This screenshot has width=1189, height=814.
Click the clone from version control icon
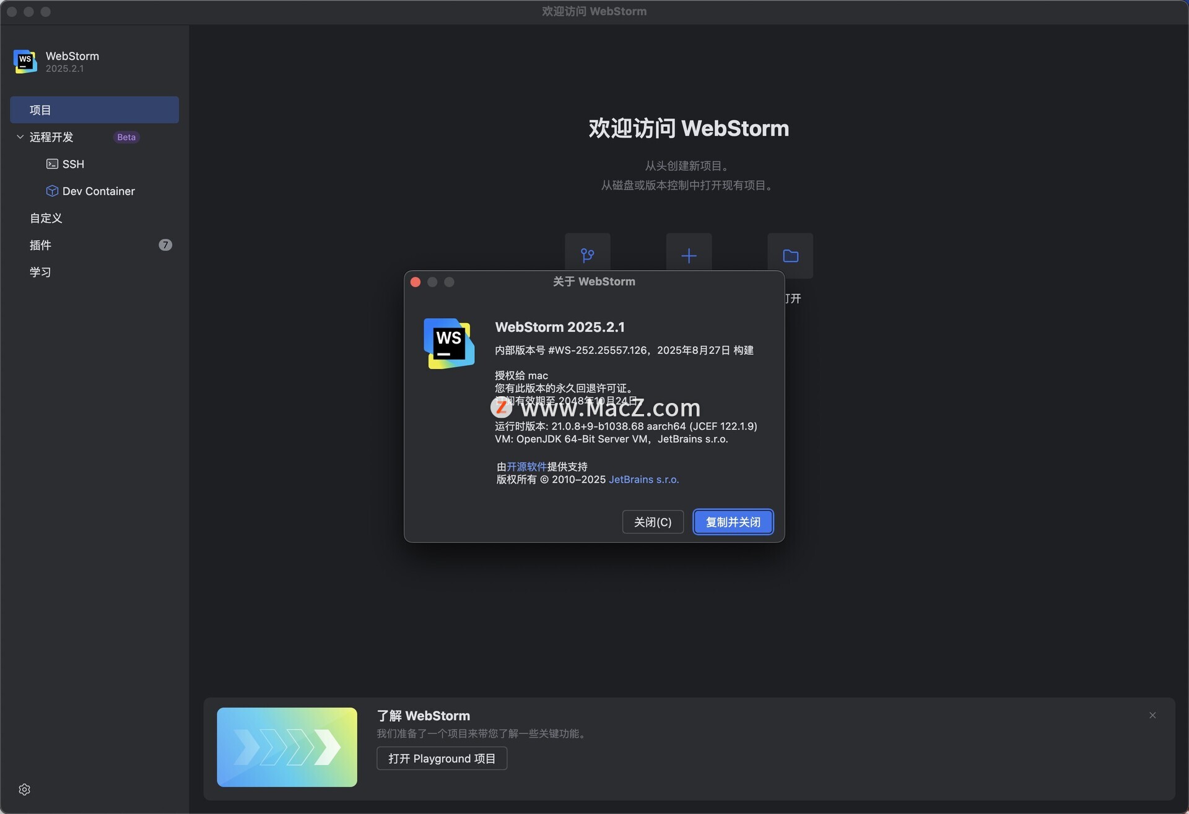tap(587, 255)
